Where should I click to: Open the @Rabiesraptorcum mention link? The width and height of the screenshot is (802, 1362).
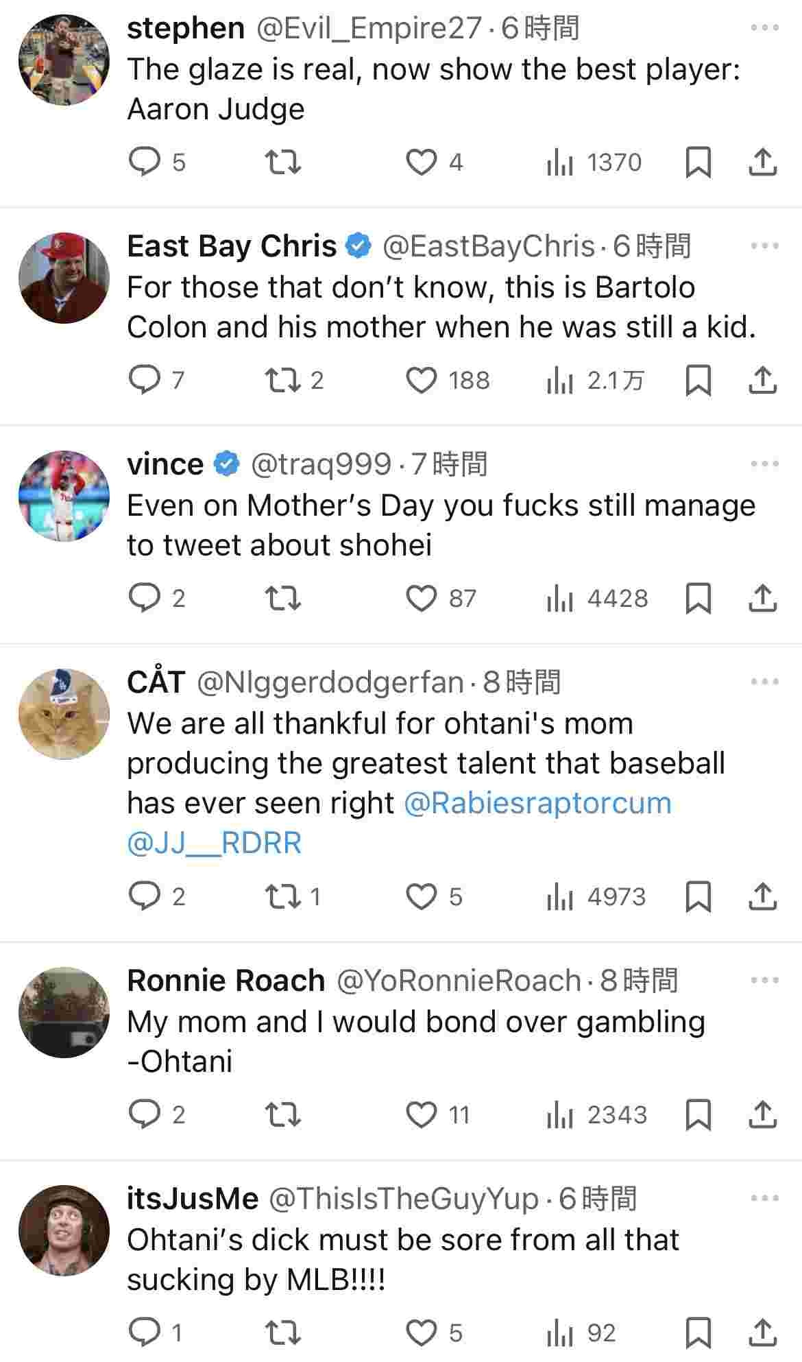(537, 803)
